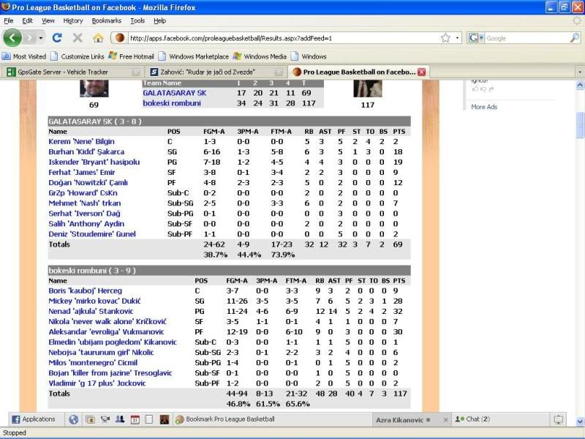Screen dimensions: 585x439
Task: Bookmark this page using the star icon
Action: pos(445,37)
